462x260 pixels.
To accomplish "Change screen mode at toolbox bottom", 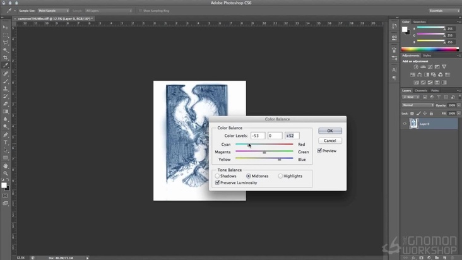I will (5, 203).
